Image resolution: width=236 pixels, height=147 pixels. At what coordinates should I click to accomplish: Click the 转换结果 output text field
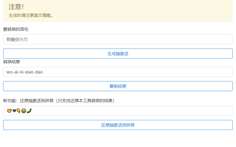(131, 72)
